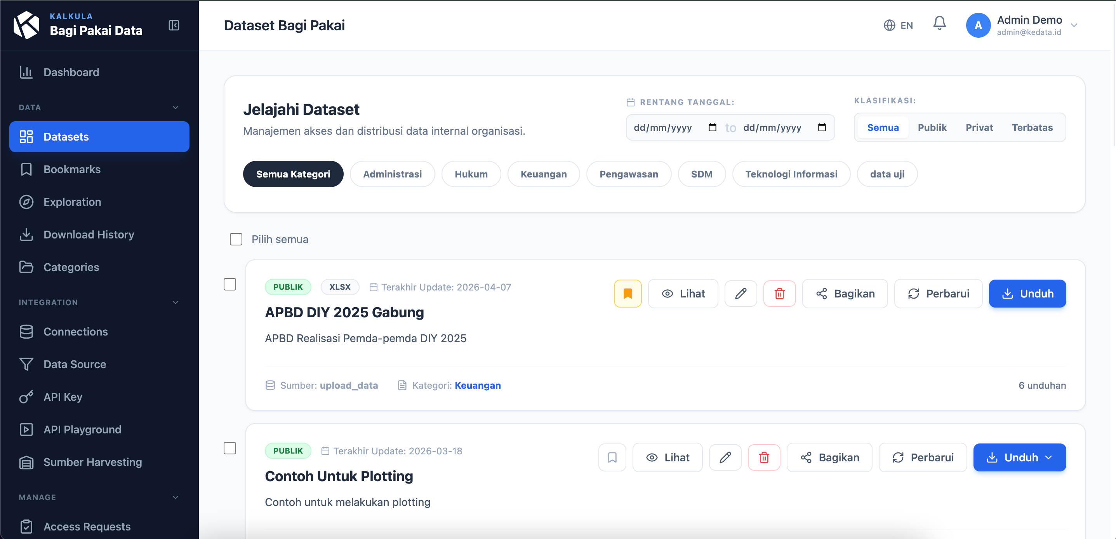The height and width of the screenshot is (539, 1116).
Task: Click the Keuangan category link on APBD card
Action: (477, 385)
